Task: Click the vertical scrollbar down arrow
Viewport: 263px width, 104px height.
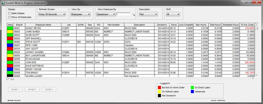Action: point(257,75)
